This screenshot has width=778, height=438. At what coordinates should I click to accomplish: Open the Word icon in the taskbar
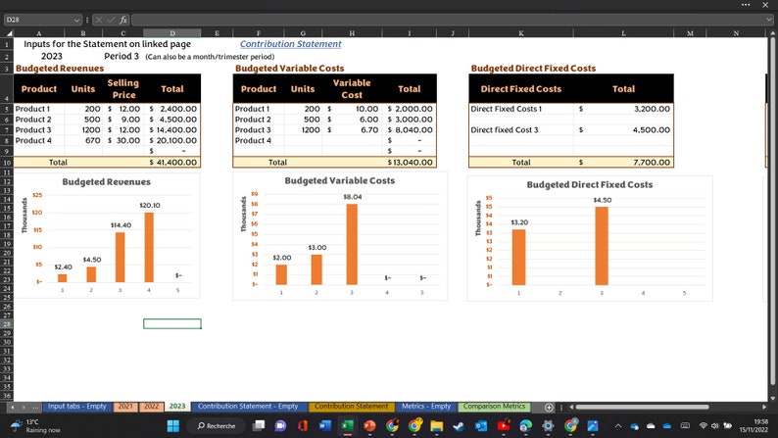[325, 425]
